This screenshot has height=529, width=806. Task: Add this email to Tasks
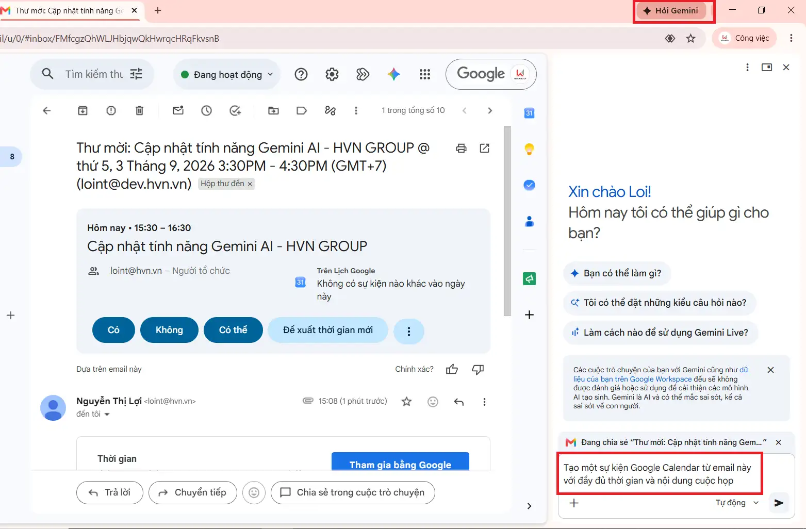235,110
